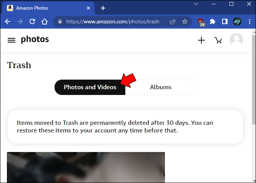256x183 pixels.
Task: Select the Amazon Photos browser tab
Action: [x=48, y=8]
